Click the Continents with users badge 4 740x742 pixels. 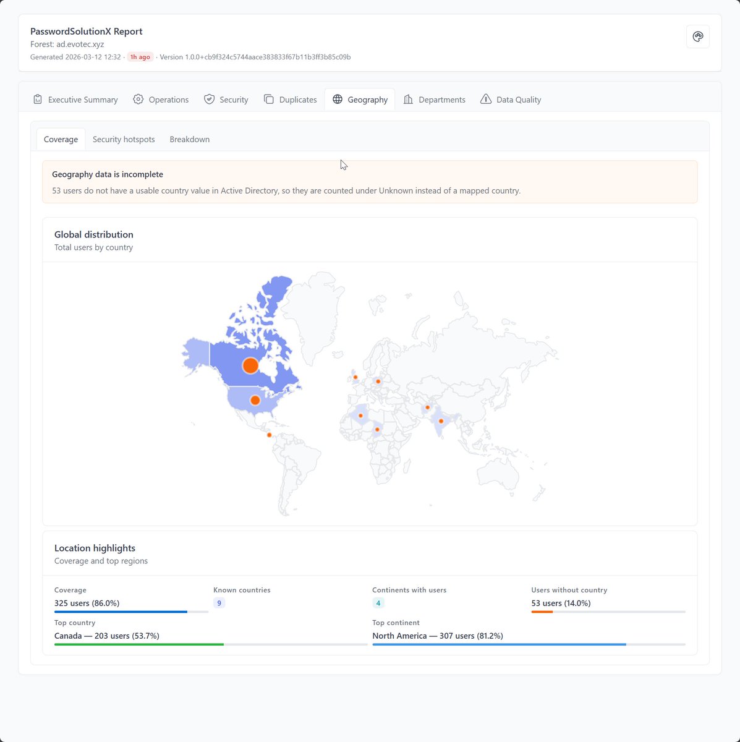click(x=378, y=603)
